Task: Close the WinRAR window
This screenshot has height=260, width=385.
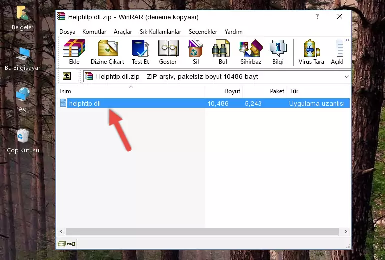Action: pos(340,16)
